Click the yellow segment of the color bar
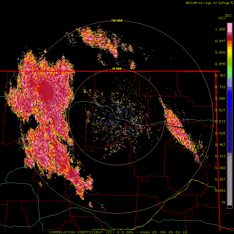The height and width of the screenshot is (234, 234). pyautogui.click(x=230, y=51)
